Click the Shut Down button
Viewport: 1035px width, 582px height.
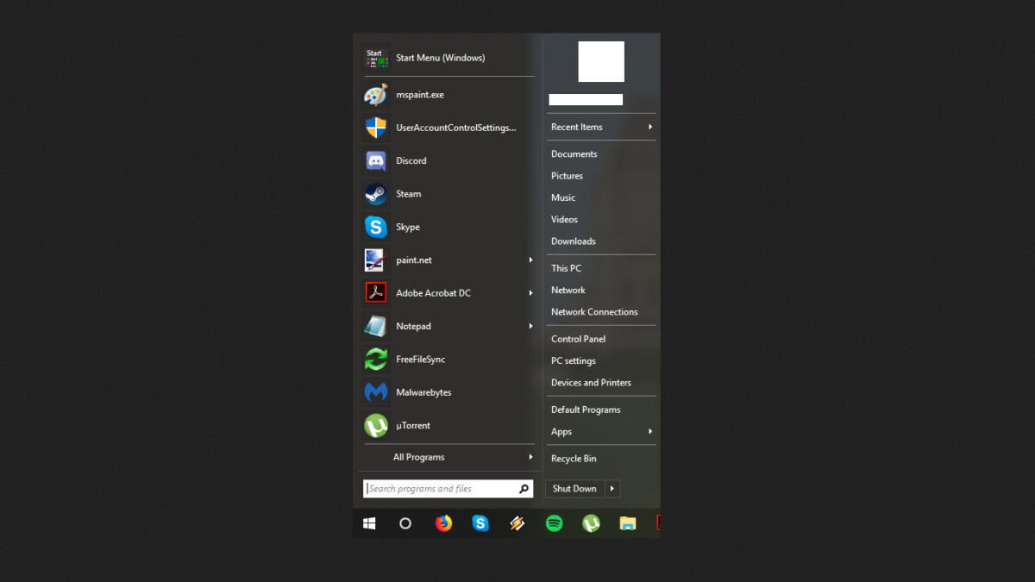pos(574,489)
